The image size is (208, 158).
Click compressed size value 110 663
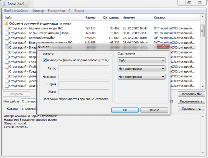(114, 38)
